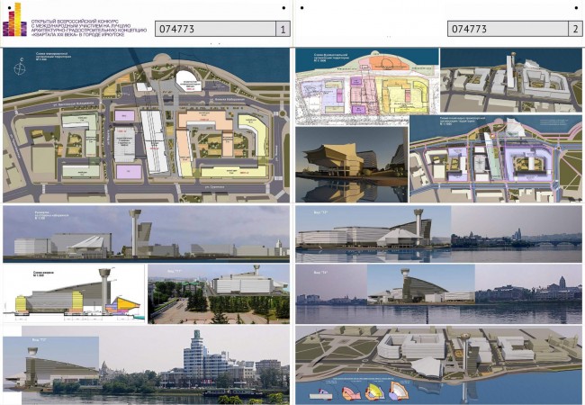Click the north compass rose on the site plan

[20, 67]
